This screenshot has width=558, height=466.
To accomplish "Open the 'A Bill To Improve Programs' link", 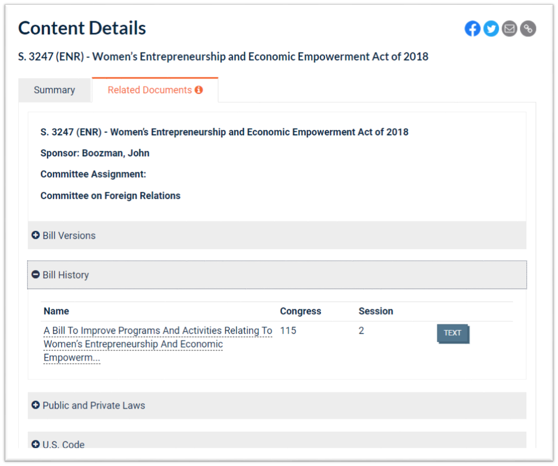I will [x=157, y=331].
